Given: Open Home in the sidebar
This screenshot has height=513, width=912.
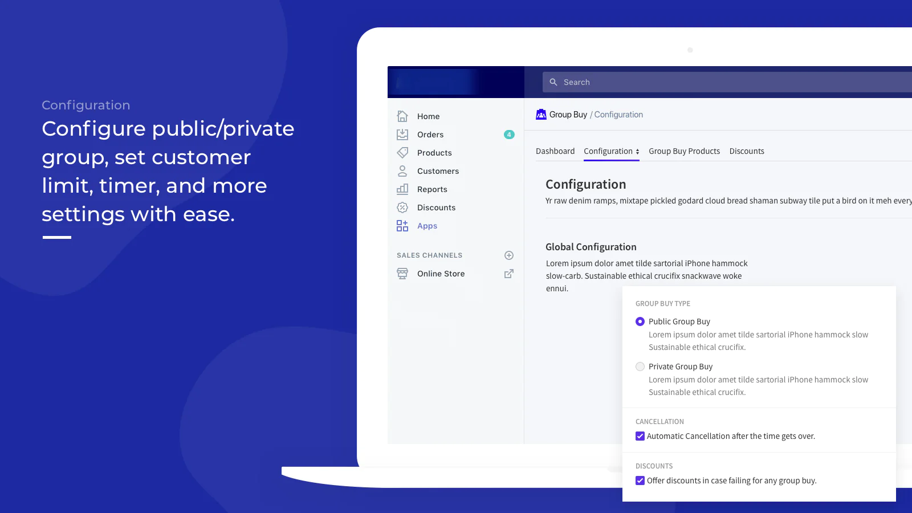Looking at the screenshot, I should 428,116.
